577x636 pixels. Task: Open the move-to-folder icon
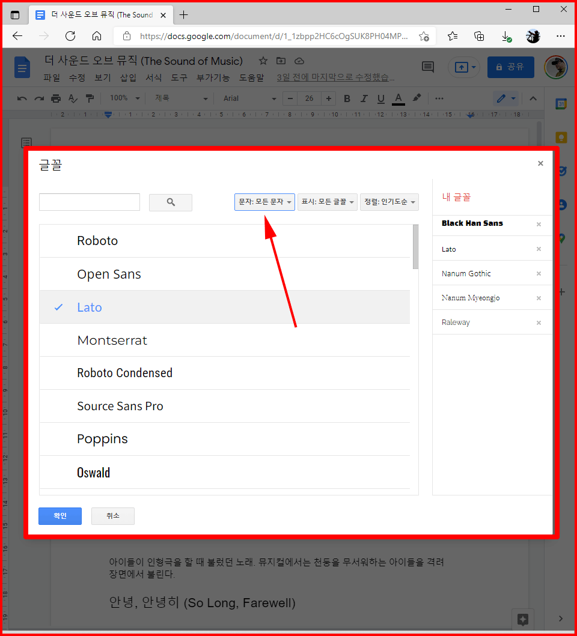(x=281, y=61)
